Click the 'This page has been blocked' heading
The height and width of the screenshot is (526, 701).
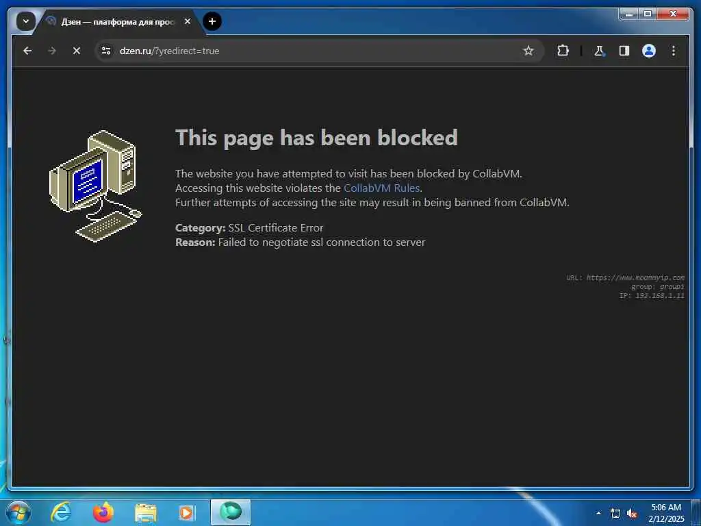[x=316, y=138]
